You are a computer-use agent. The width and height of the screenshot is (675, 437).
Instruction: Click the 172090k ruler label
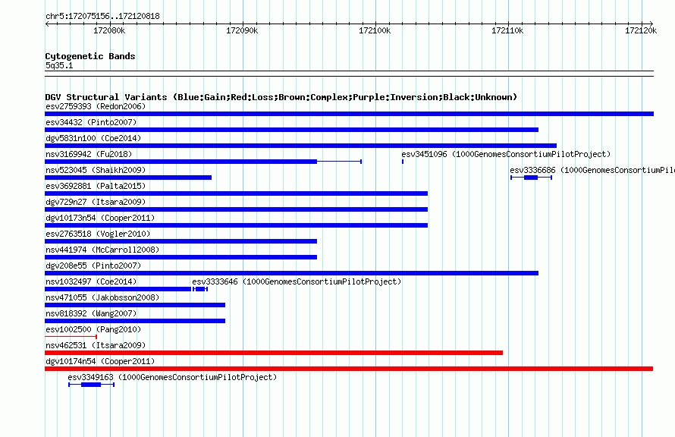point(242,30)
